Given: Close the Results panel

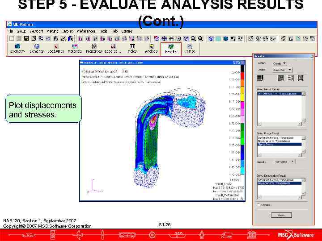Looking at the screenshot, I should pyautogui.click(x=312, y=56).
